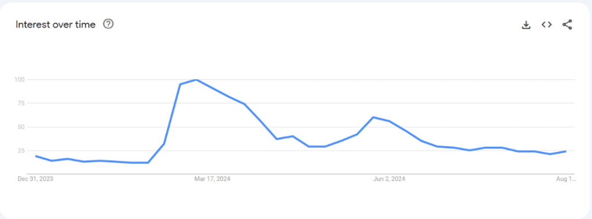592x219 pixels.
Task: Download the chart data as CSV
Action: (x=526, y=25)
